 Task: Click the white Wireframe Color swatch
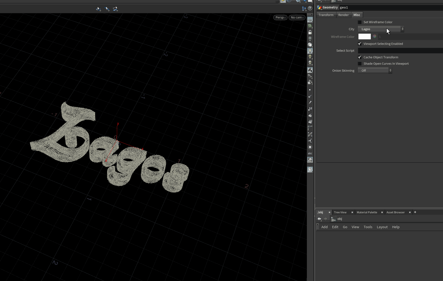click(x=364, y=36)
